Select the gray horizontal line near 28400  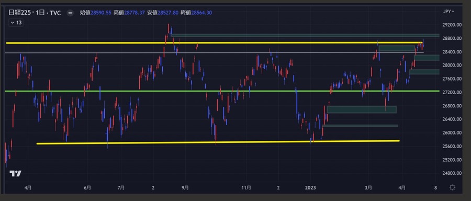coord(215,52)
